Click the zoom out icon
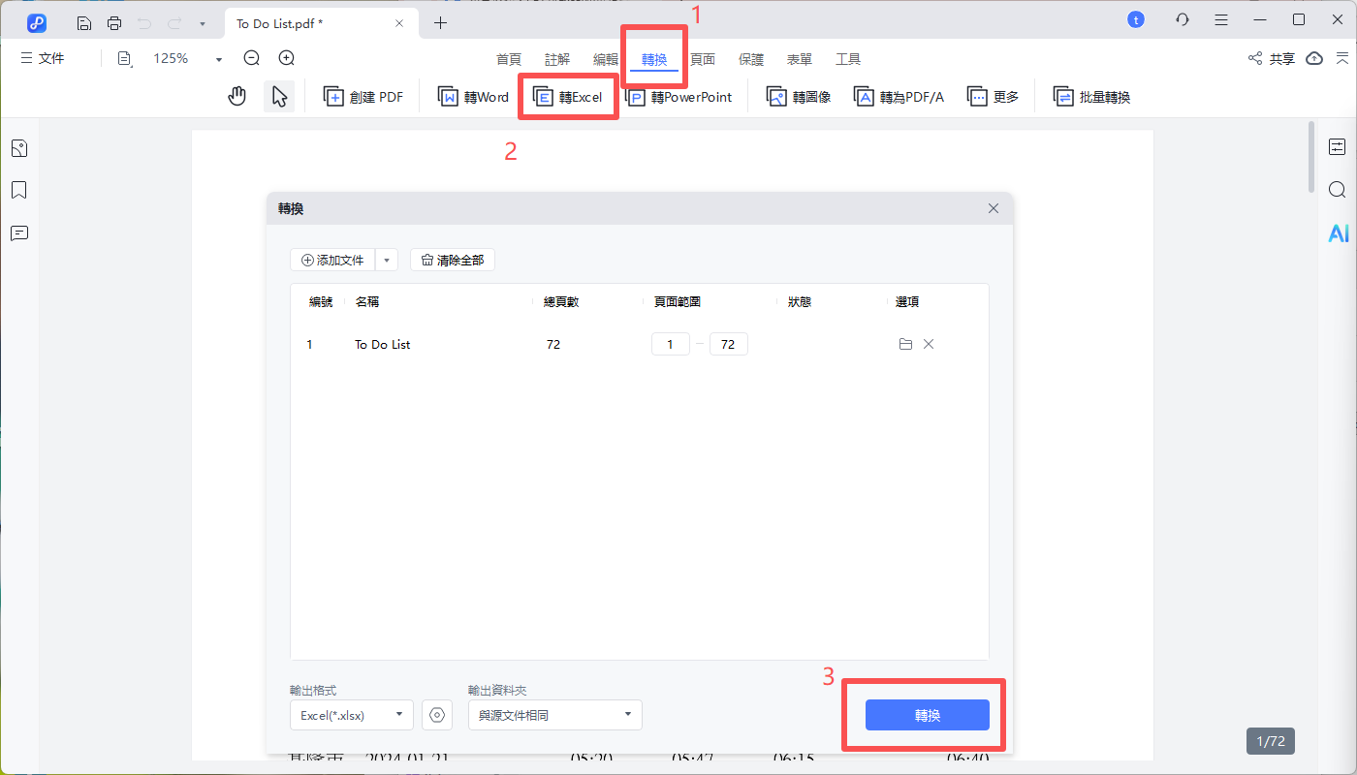The width and height of the screenshot is (1357, 775). pos(251,58)
